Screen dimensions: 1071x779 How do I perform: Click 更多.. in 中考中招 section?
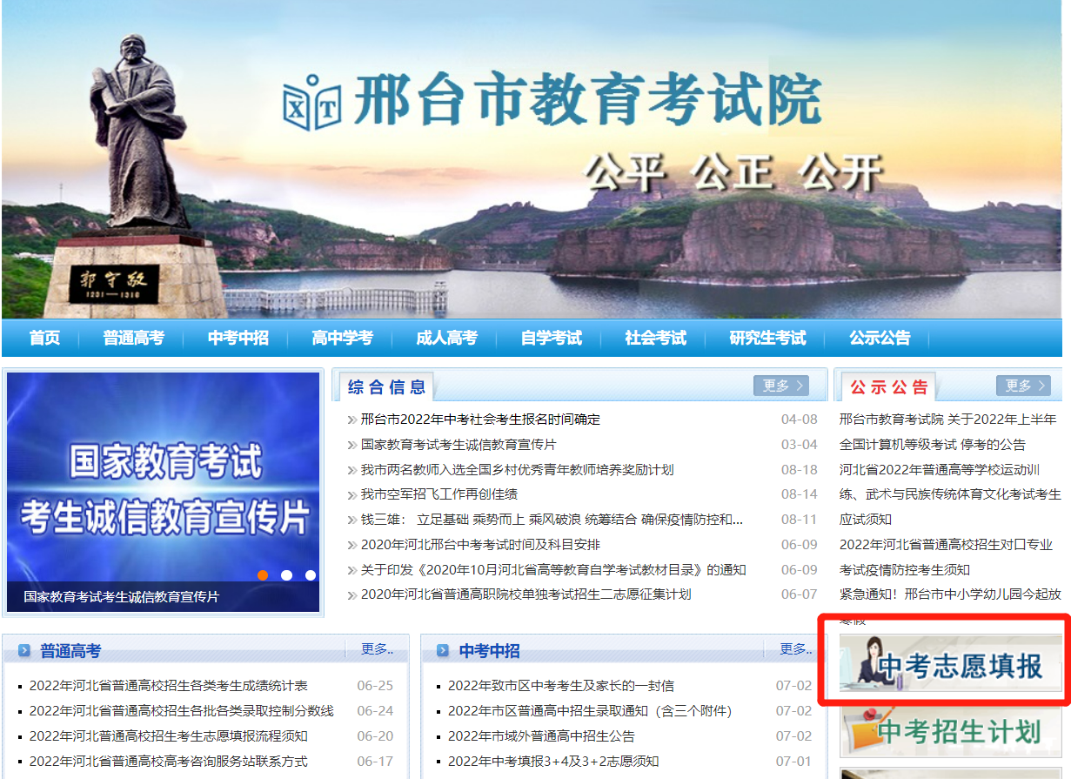796,649
